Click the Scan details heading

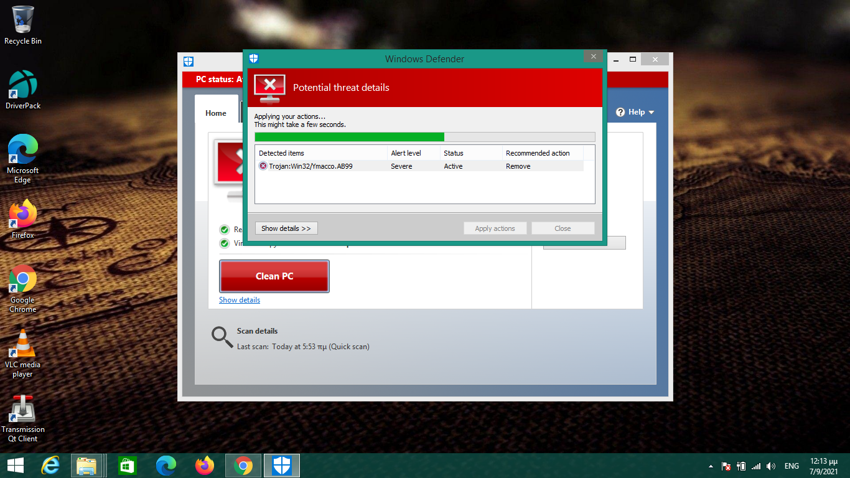coord(257,331)
